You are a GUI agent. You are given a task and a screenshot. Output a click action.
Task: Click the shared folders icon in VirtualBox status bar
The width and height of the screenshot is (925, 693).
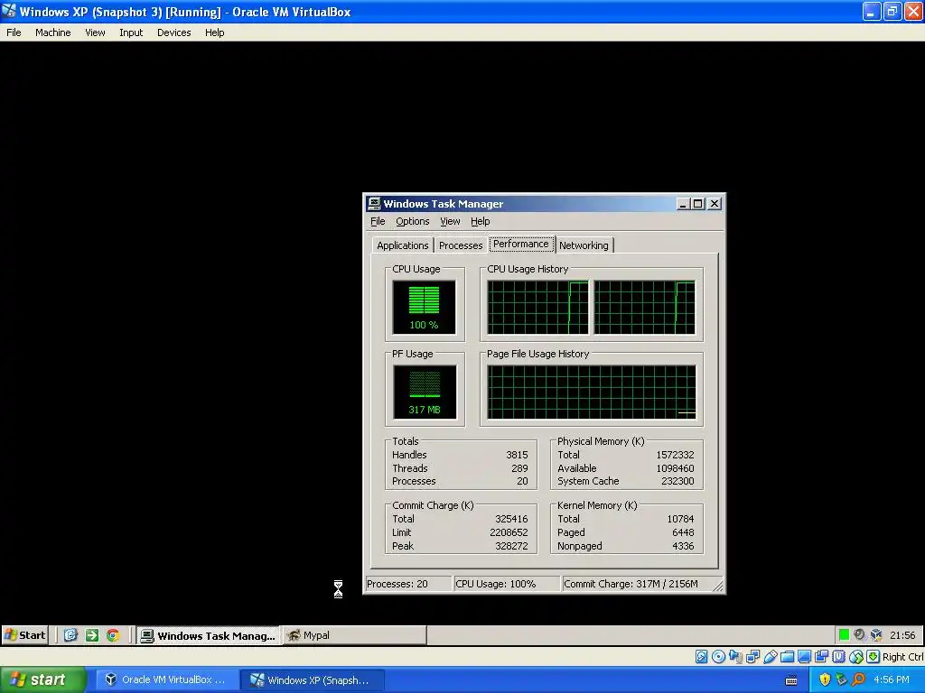coord(787,657)
